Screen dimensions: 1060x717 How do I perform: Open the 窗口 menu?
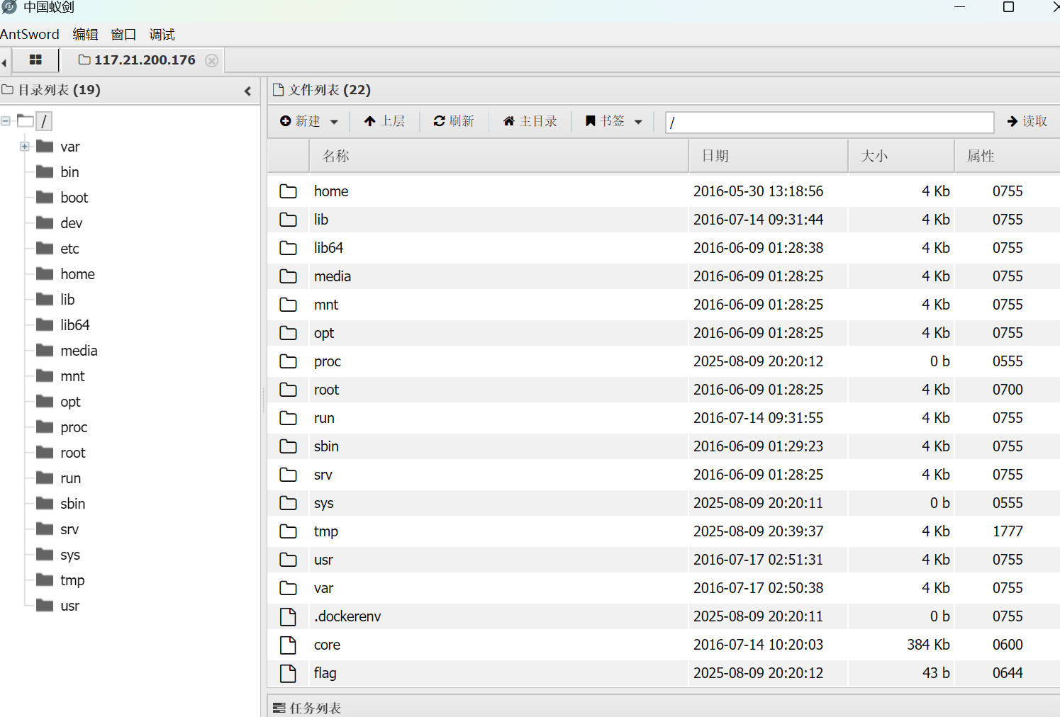[x=123, y=34]
